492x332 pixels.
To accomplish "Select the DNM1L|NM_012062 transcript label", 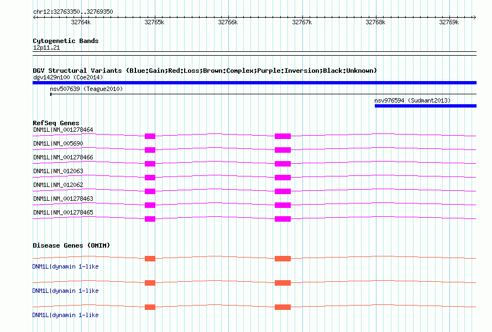I will pyautogui.click(x=58, y=185).
